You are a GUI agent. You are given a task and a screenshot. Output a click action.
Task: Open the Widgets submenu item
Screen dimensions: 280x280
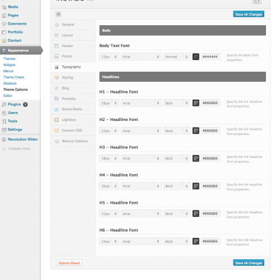10,65
